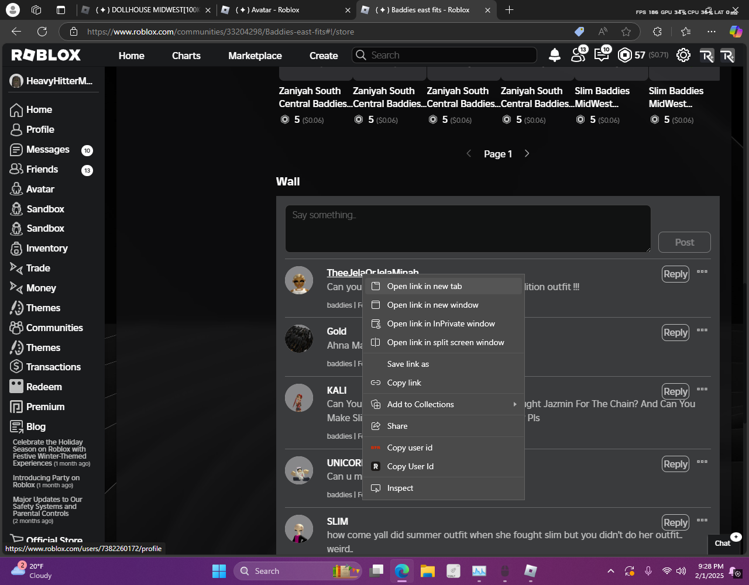
Task: Choose Share in context menu
Action: [x=444, y=426]
